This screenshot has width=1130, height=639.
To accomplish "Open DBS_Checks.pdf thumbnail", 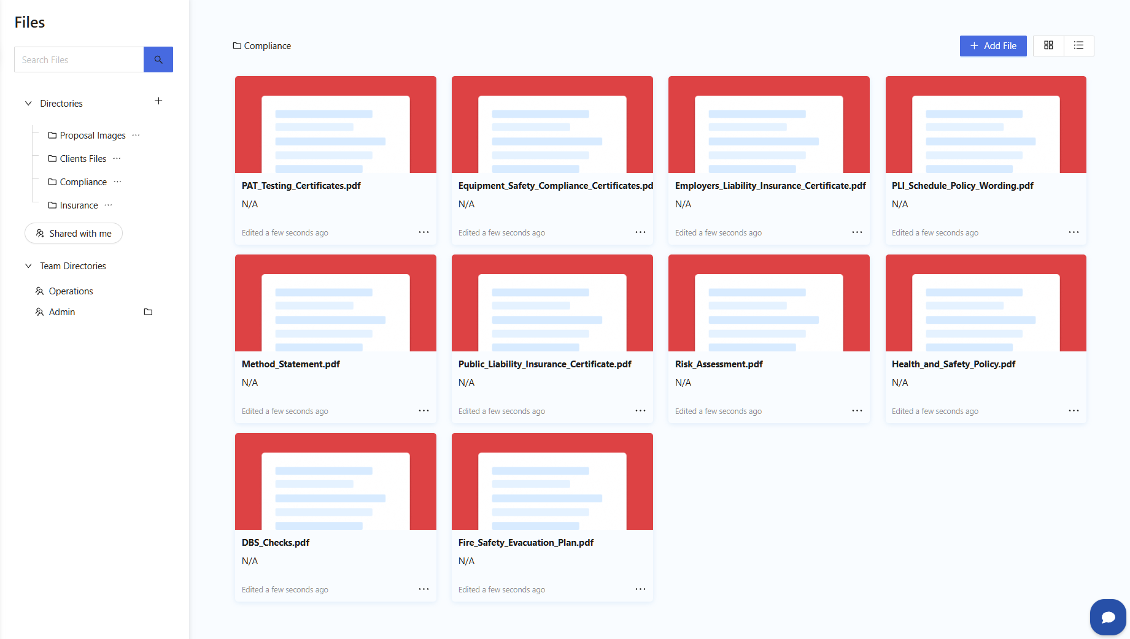I will (x=336, y=481).
